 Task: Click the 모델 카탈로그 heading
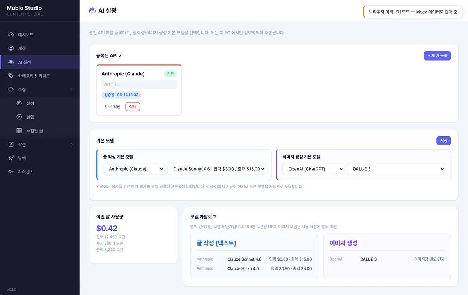coord(203,216)
